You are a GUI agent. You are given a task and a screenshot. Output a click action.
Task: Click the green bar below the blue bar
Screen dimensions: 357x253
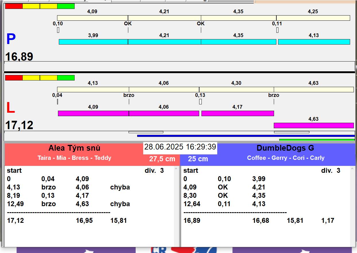pos(317,140)
